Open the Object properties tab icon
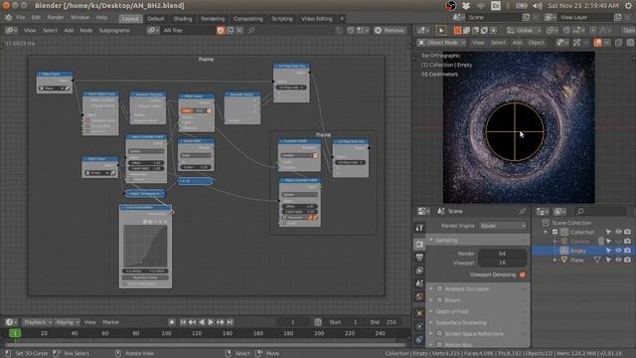 click(x=419, y=313)
